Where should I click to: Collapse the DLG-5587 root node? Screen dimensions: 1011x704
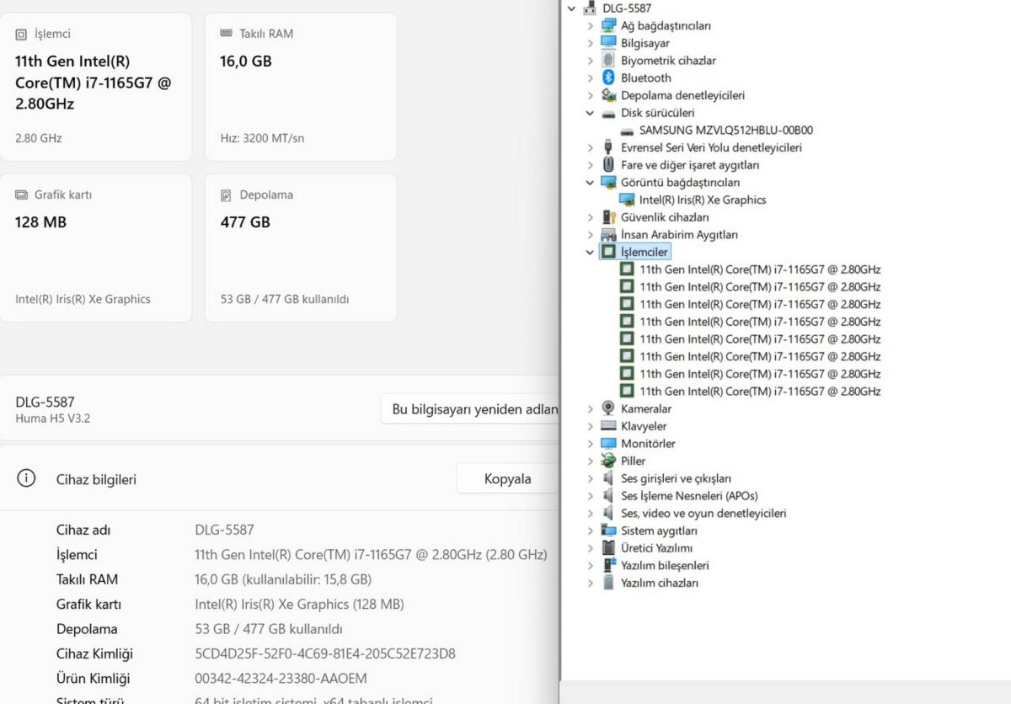click(x=572, y=8)
